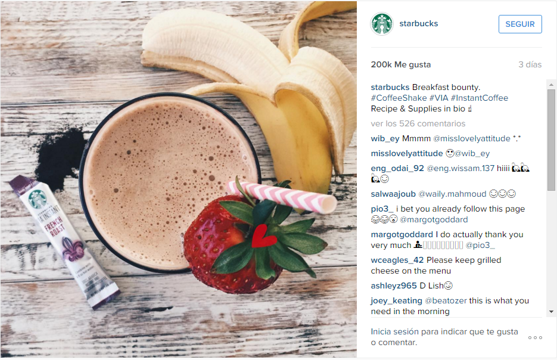Follow Starbucks with the SEGUIR button
Screen dimensions: 557x360
(520, 24)
